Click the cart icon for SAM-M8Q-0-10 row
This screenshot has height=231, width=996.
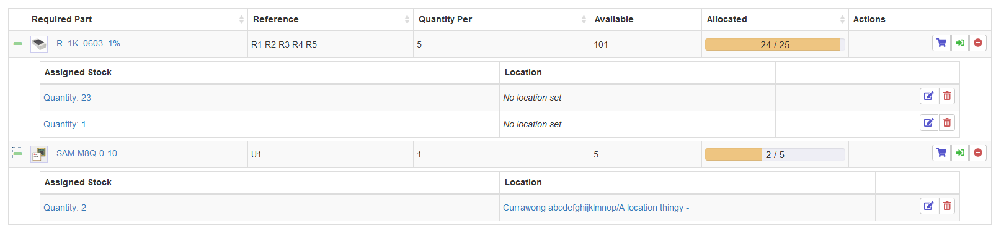click(x=941, y=153)
